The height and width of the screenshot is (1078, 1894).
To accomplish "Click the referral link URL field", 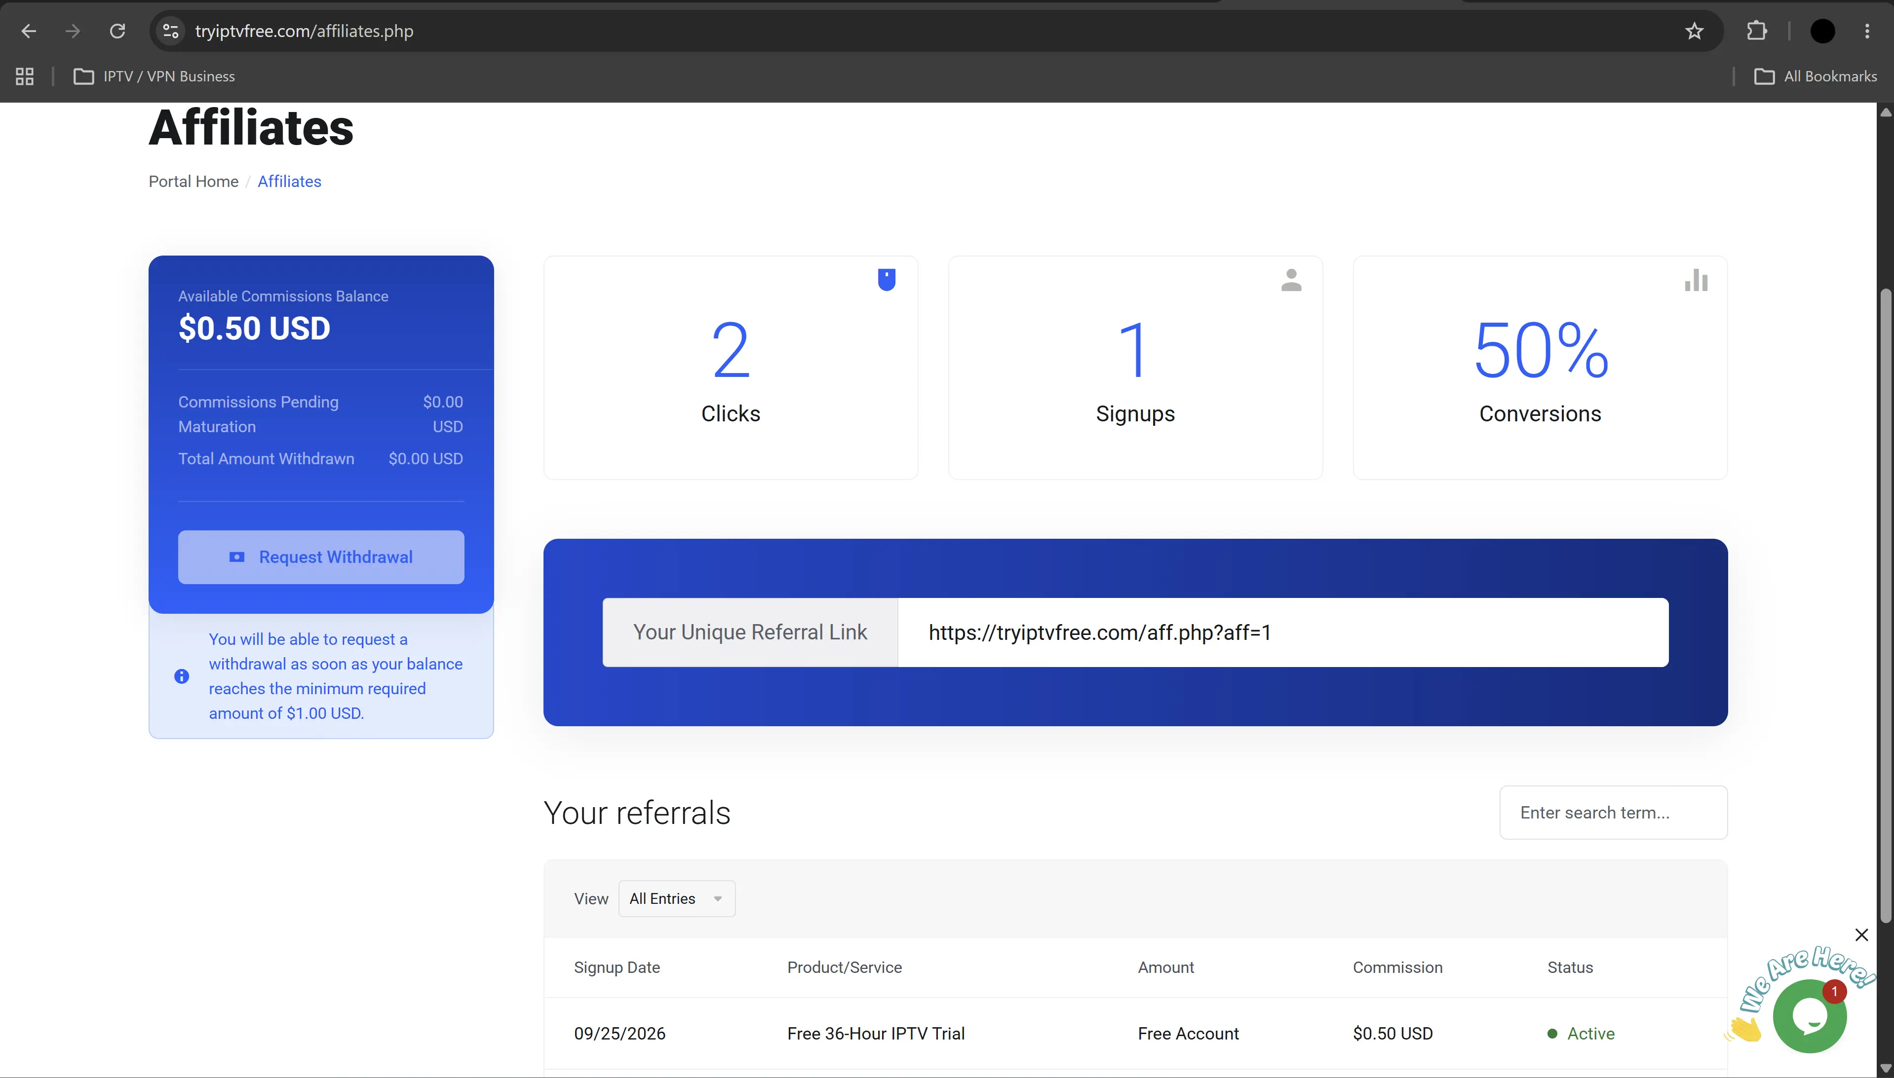I will [x=1283, y=632].
